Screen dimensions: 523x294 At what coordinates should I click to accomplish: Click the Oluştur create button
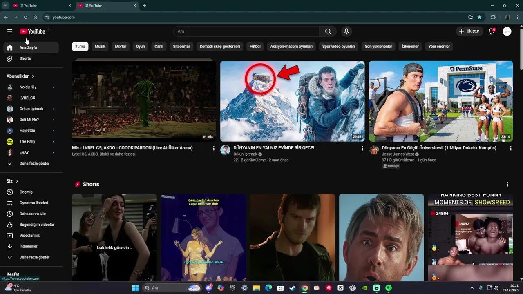pyautogui.click(x=469, y=31)
